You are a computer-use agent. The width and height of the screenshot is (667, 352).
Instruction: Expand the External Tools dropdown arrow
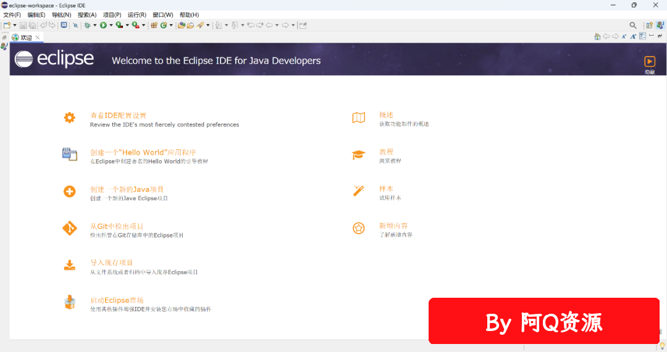point(143,25)
